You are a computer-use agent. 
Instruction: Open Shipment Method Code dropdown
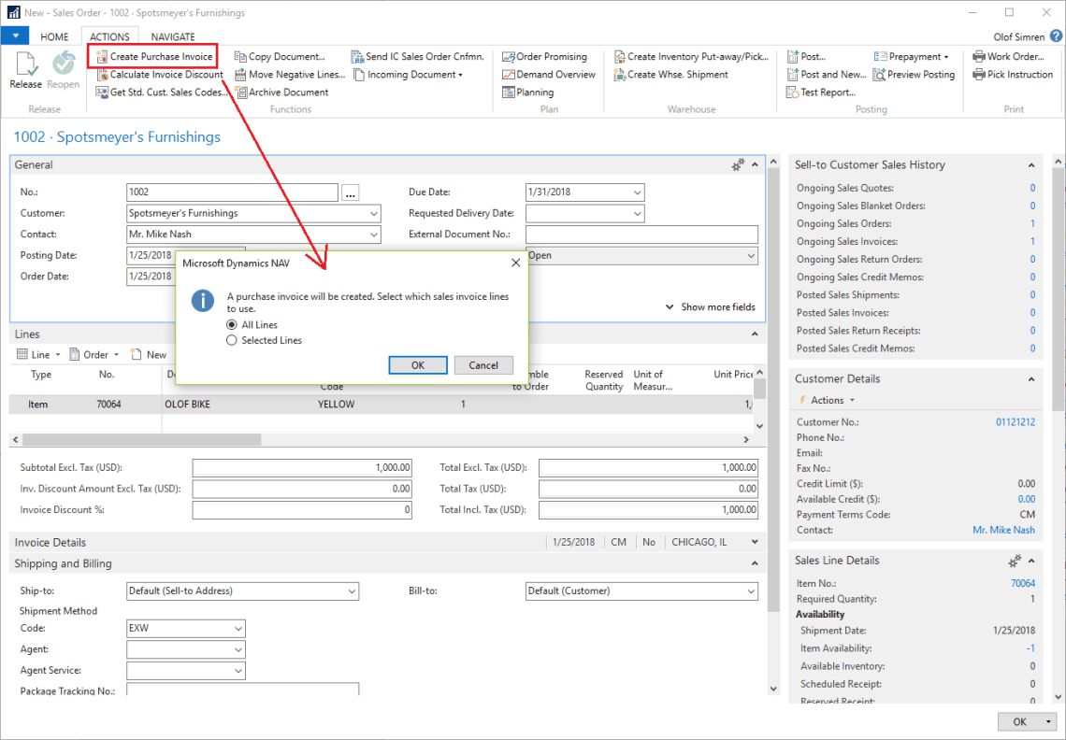(238, 629)
